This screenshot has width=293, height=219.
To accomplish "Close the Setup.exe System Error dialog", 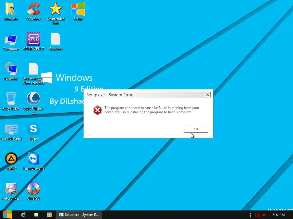I will click(207, 95).
